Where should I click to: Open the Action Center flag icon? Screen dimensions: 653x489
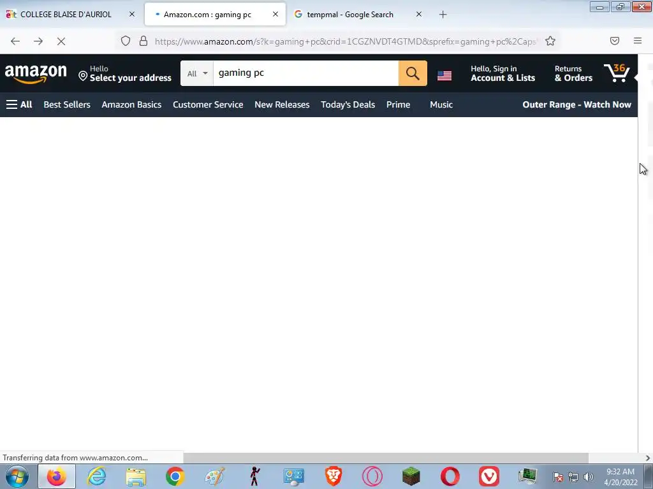pyautogui.click(x=558, y=477)
